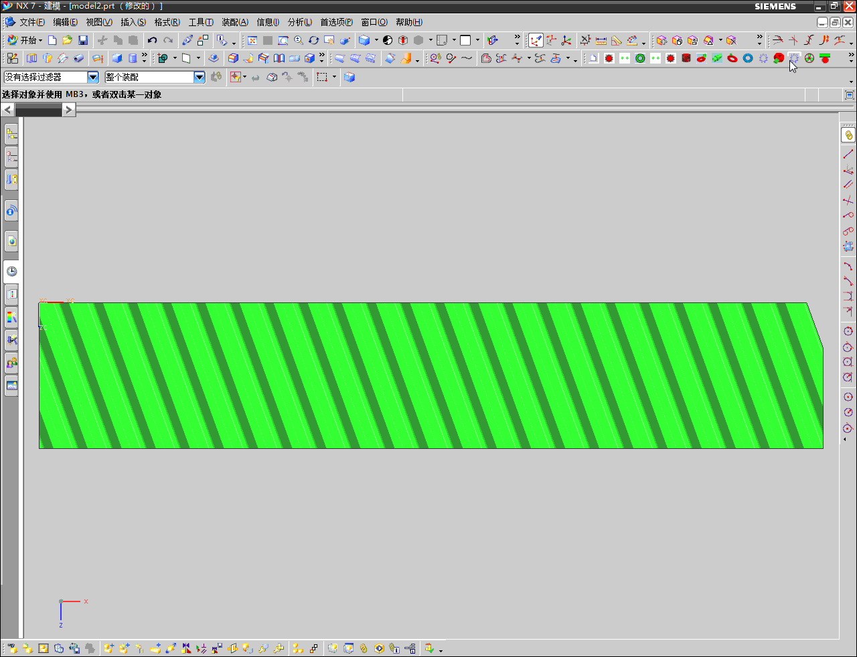Click the Datum Plane icon
The image size is (857, 657).
(186, 58)
